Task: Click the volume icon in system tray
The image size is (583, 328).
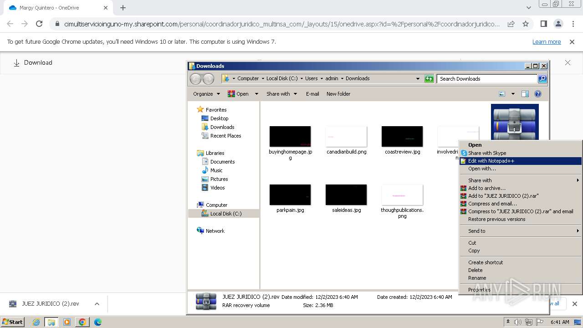Action: tap(517, 322)
